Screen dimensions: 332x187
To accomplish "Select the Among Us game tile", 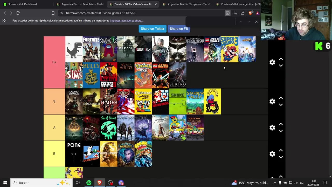I will point(108,49).
